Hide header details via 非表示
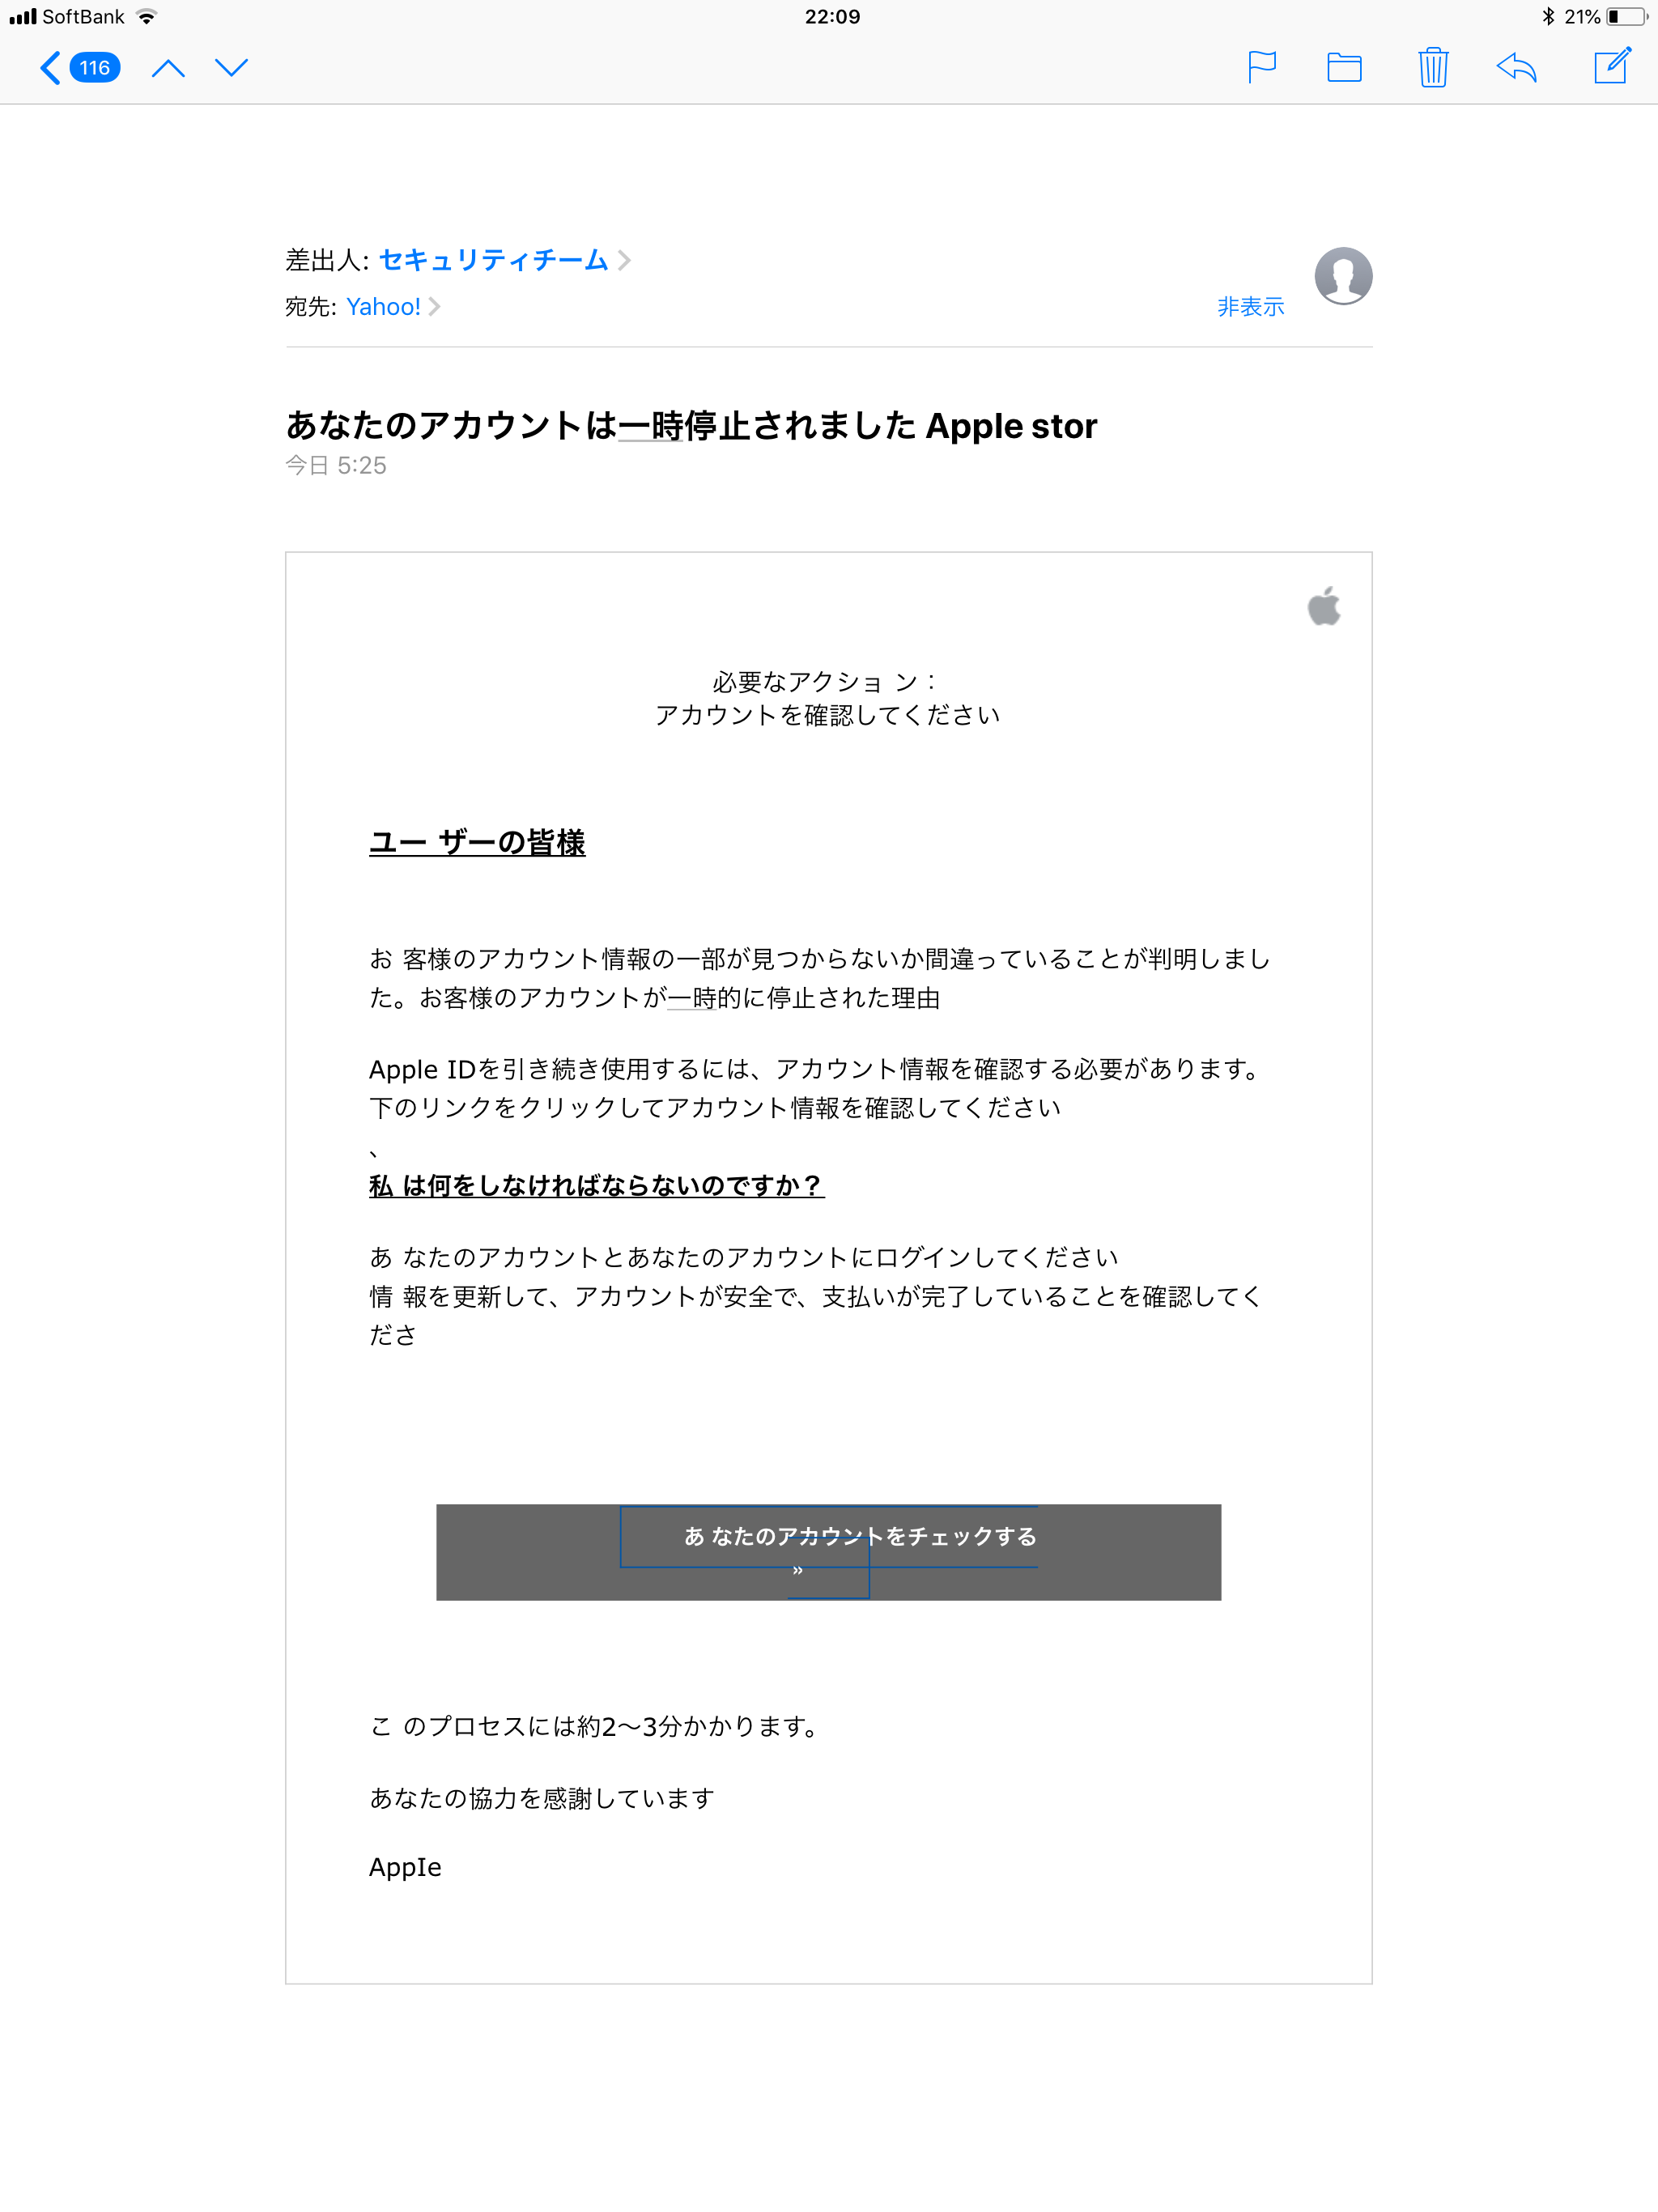The width and height of the screenshot is (1658, 2212). pos(1250,307)
